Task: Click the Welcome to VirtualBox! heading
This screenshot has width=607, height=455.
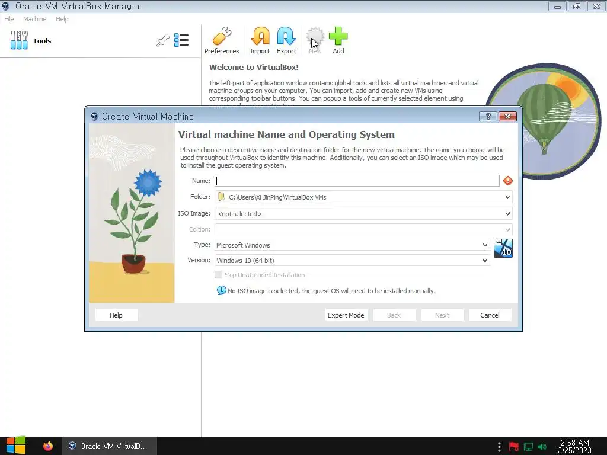Action: [254, 67]
